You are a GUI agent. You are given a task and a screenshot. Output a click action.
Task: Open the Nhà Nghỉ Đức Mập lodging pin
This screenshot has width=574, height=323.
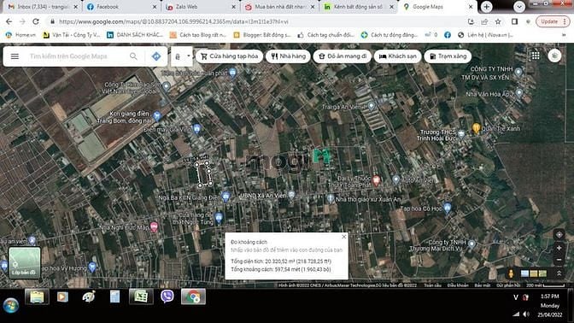point(154,226)
